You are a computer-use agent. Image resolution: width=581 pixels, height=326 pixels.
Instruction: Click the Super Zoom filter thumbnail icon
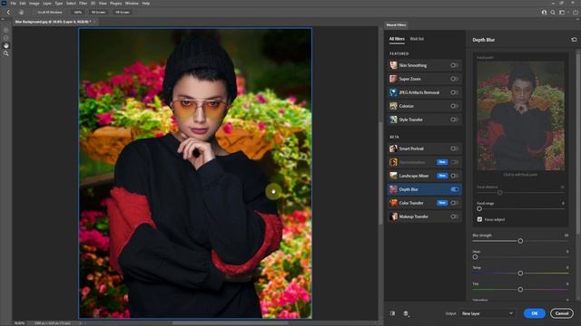pos(393,79)
